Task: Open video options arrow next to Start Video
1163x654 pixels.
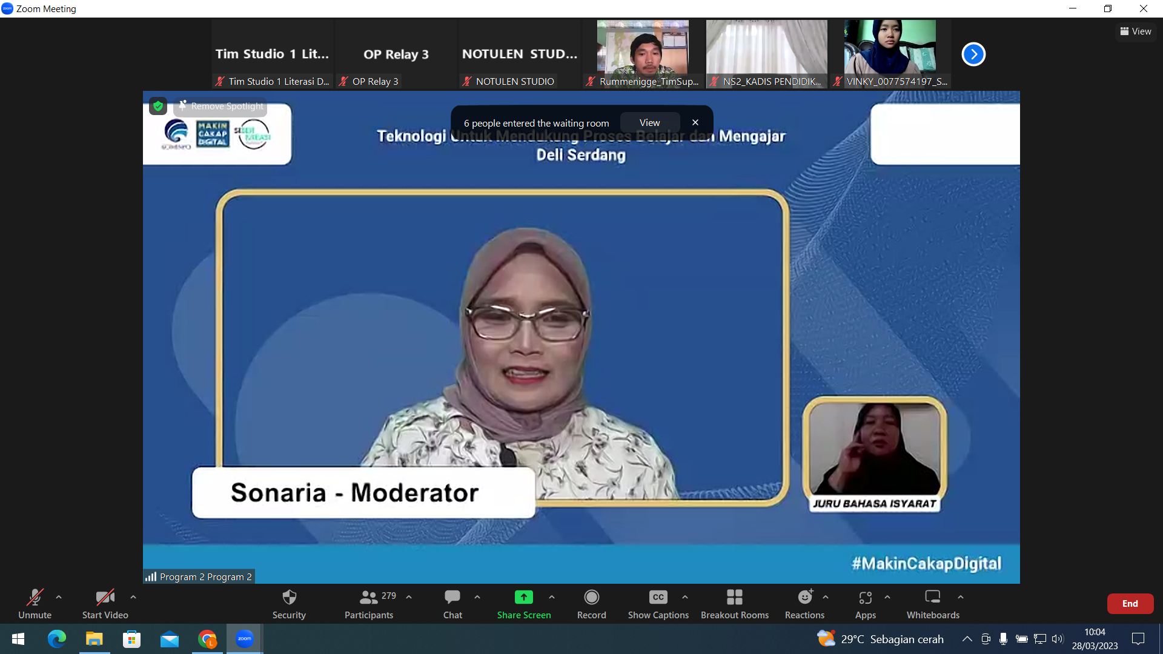Action: [133, 597]
